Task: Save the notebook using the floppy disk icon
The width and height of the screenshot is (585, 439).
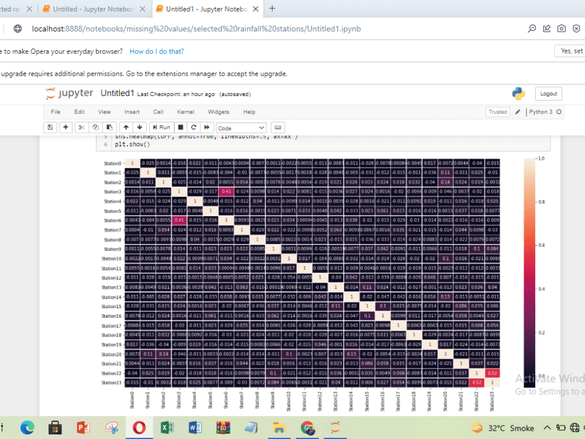Action: 50,127
